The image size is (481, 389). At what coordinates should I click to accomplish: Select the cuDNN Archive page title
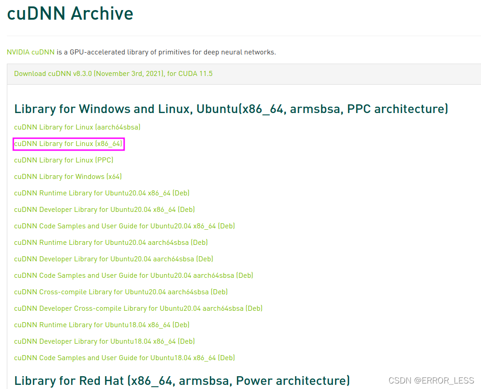coord(70,13)
